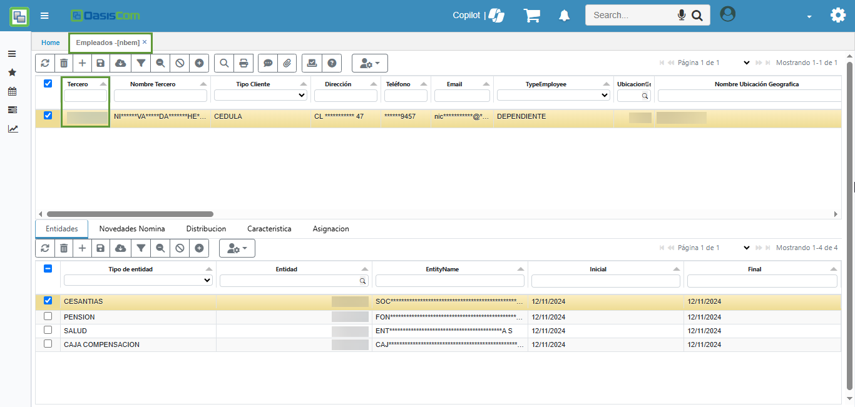
Task: Click the filled plus-circle icon in Empleados toolbar
Action: [199, 63]
